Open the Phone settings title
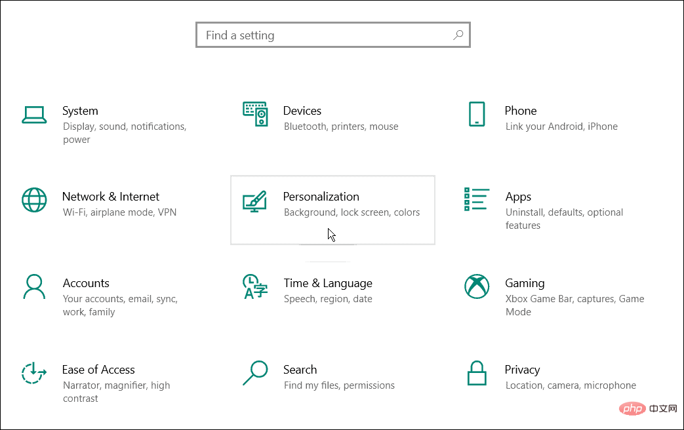The height and width of the screenshot is (430, 684). [521, 111]
